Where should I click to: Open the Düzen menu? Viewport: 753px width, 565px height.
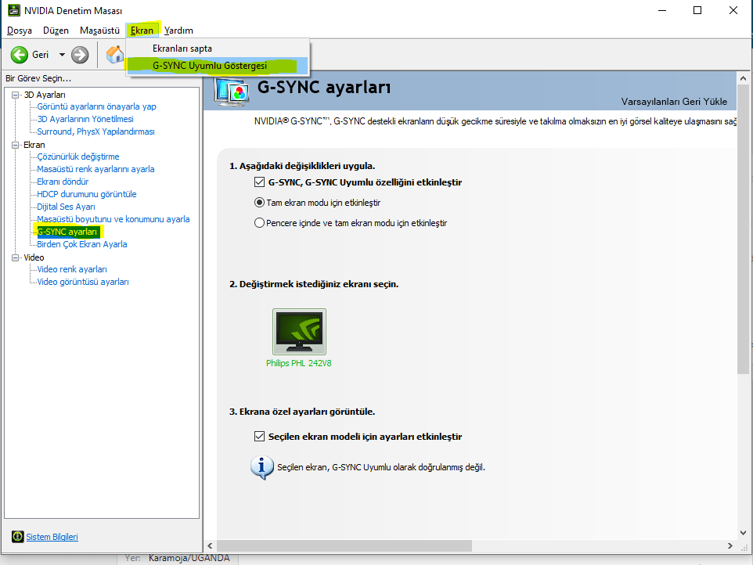tap(56, 31)
